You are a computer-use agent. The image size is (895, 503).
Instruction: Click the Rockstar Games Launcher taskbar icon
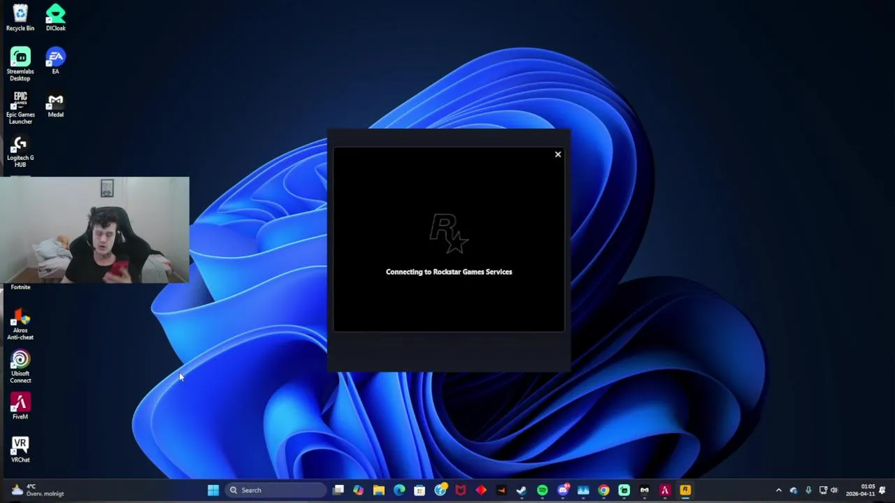click(685, 490)
